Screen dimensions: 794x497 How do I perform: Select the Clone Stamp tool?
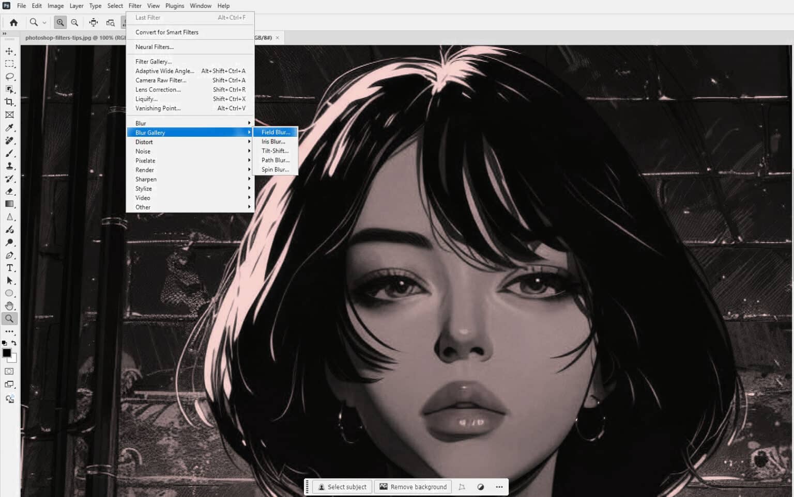(9, 166)
